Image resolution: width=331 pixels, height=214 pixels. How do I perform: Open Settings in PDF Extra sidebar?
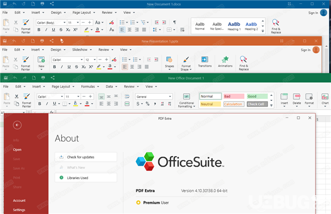[19, 210]
